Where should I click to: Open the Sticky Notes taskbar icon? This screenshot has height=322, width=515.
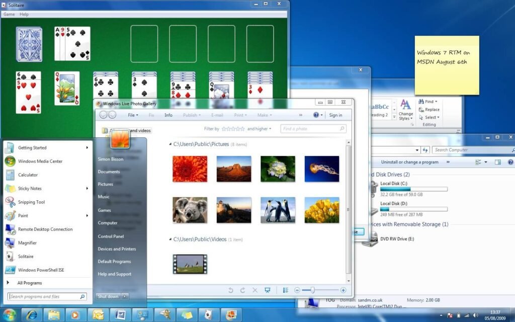(187, 315)
